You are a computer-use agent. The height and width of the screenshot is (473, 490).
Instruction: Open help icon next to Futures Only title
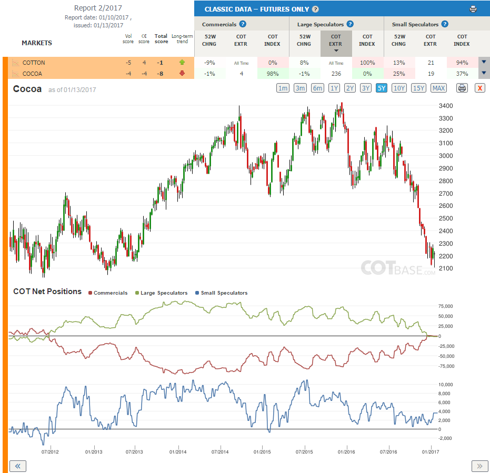tap(315, 9)
